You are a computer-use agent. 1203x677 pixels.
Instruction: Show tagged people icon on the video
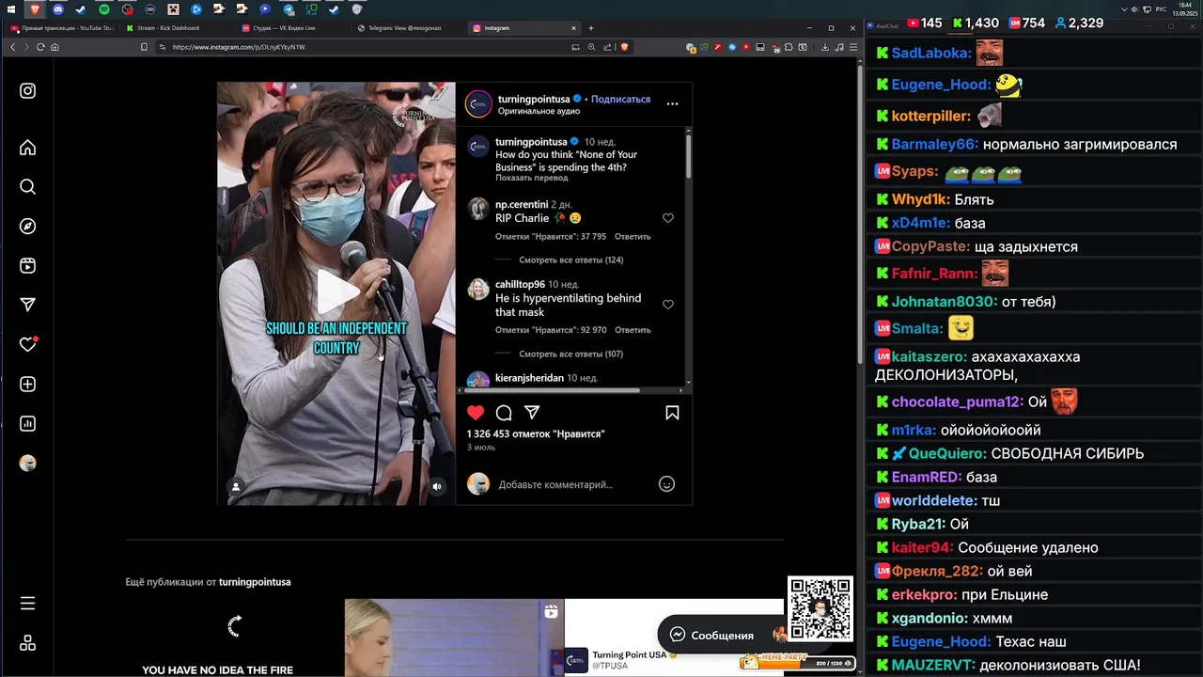[236, 486]
